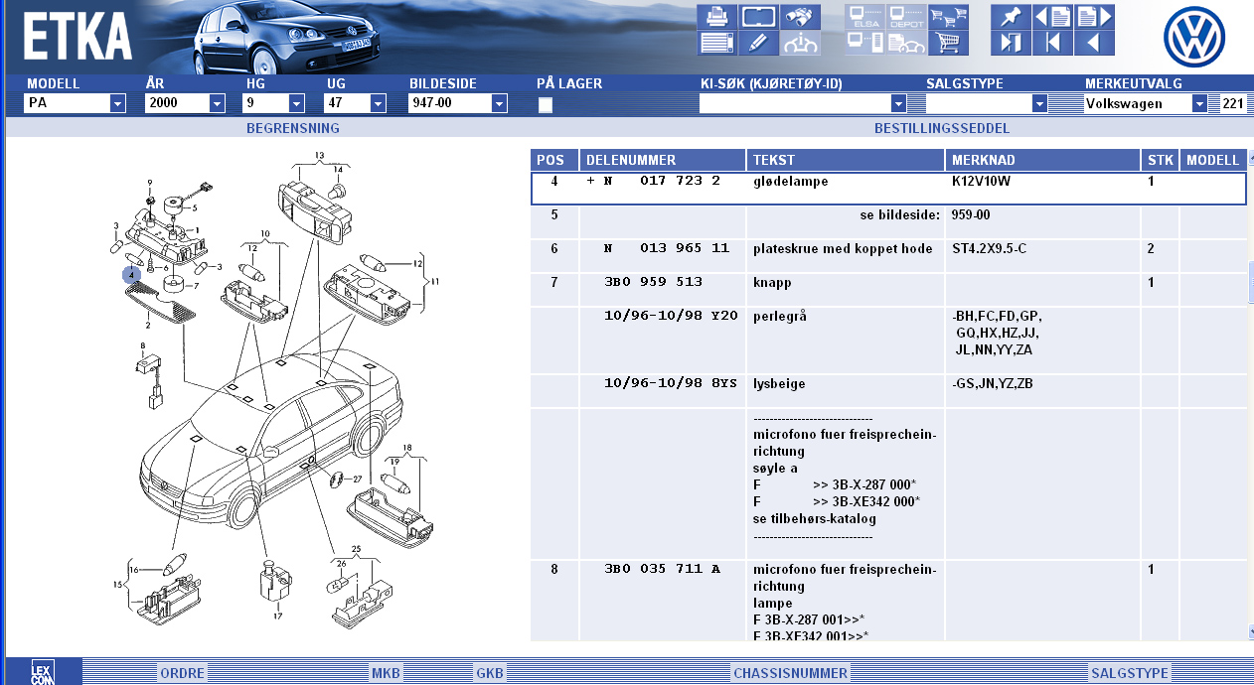Select part number 3B0 035 711 A
Image resolution: width=1254 pixels, height=685 pixels.
(662, 570)
